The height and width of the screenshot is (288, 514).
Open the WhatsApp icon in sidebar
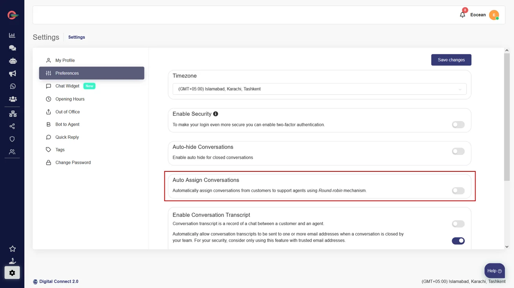pos(13,86)
